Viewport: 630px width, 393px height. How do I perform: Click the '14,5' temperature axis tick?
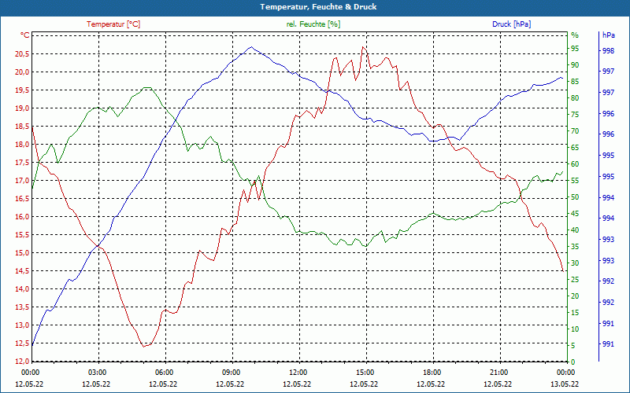[22, 270]
